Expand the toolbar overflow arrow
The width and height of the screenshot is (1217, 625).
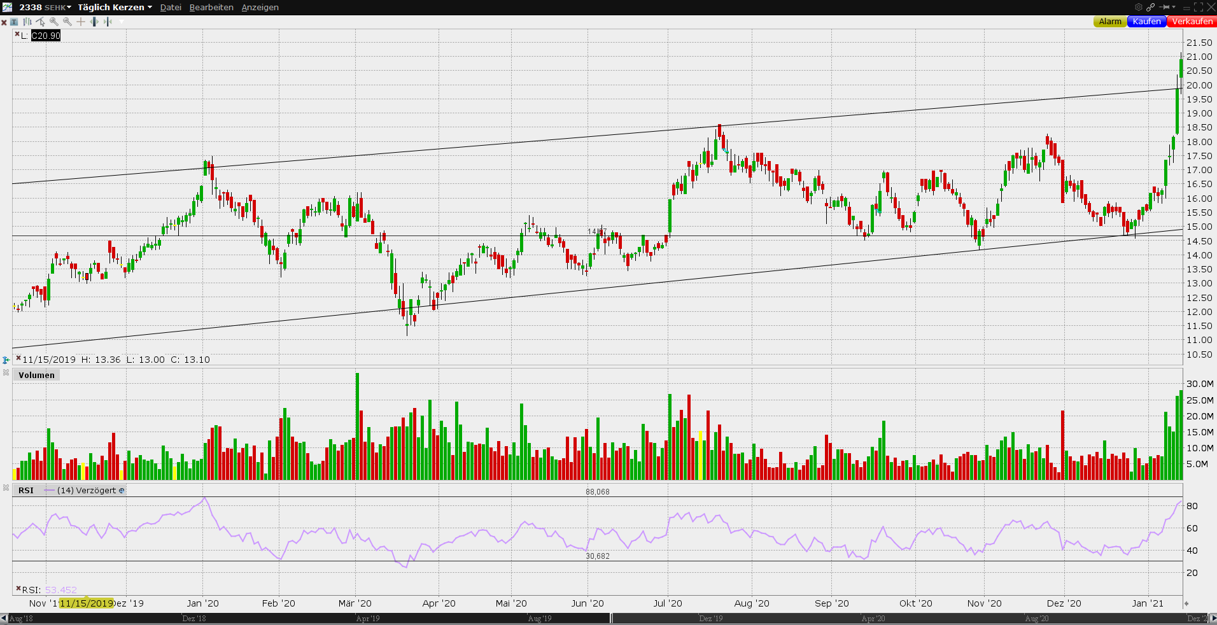pyautogui.click(x=122, y=22)
